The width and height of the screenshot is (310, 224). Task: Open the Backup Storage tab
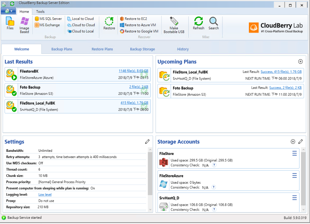click(142, 49)
